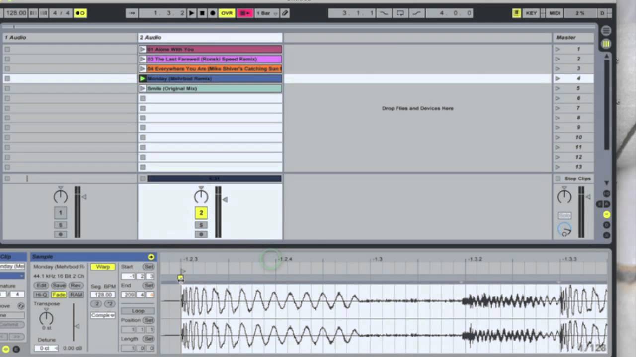This screenshot has height=357, width=636.
Task: Toggle the OVR overdub switch
Action: 227,13
